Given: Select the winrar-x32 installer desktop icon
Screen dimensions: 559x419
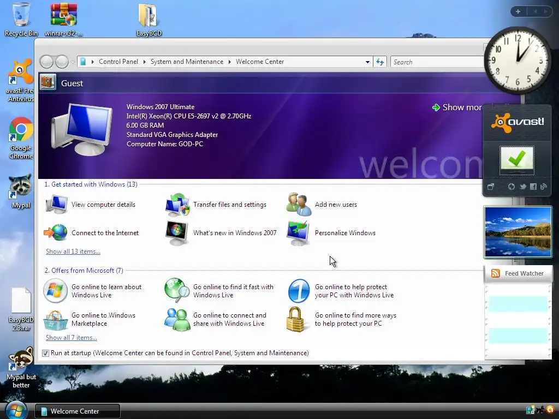Looking at the screenshot, I should (63, 19).
